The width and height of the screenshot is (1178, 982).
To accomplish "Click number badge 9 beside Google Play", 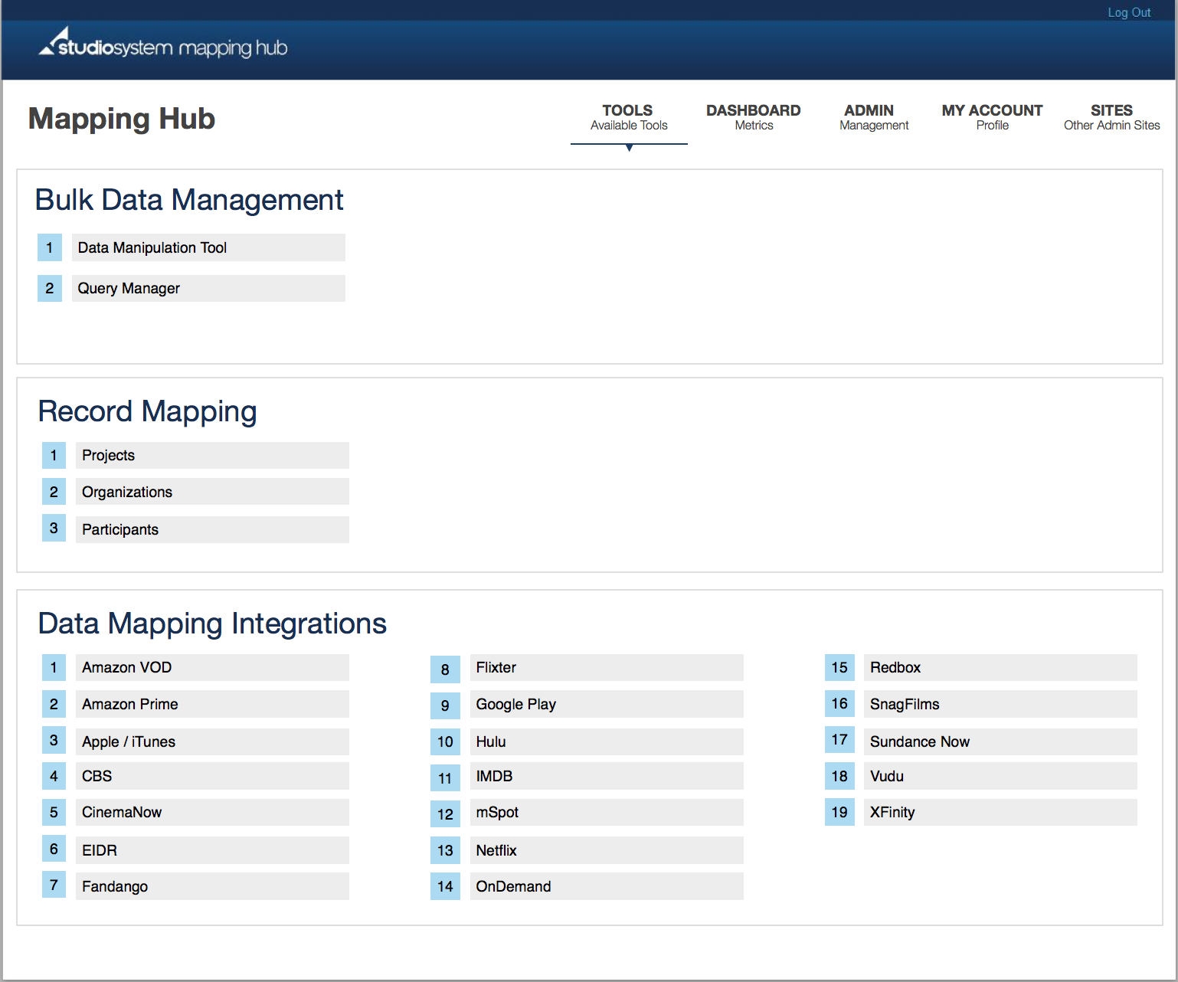I will (445, 705).
